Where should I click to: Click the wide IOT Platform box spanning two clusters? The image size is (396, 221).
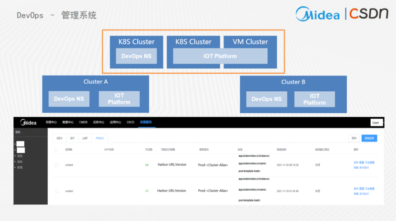click(220, 56)
